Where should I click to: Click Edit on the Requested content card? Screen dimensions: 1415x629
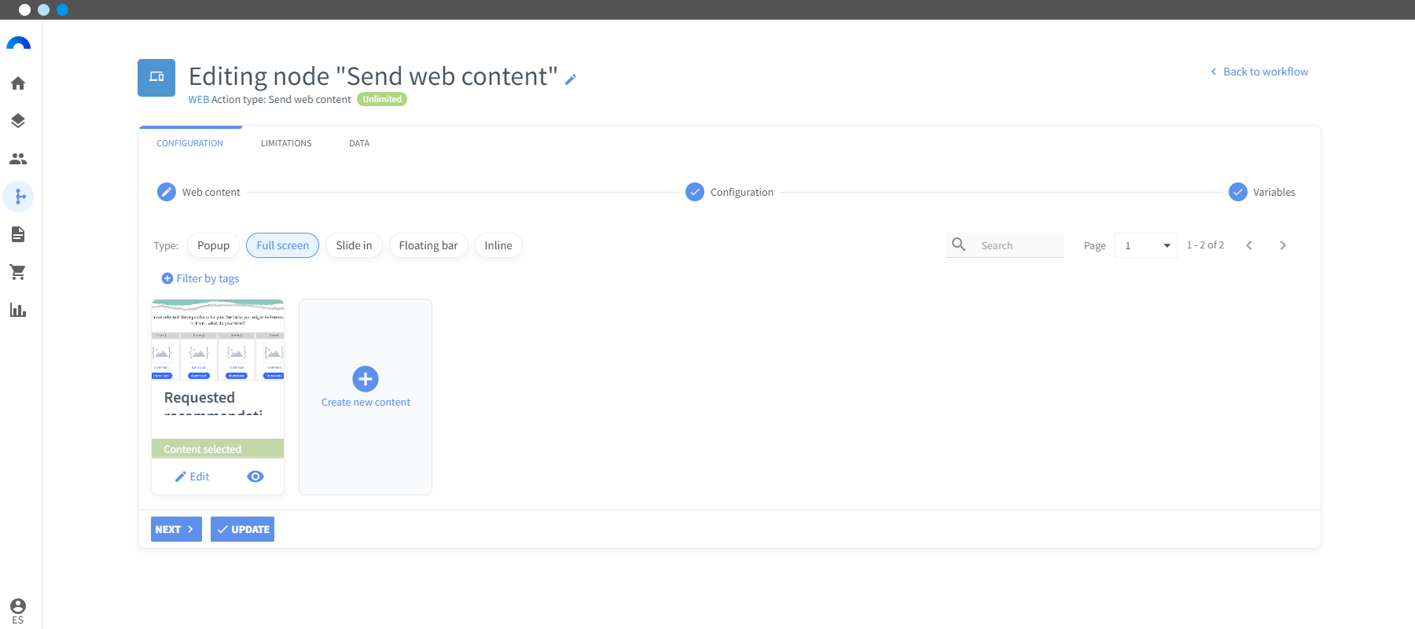(193, 476)
